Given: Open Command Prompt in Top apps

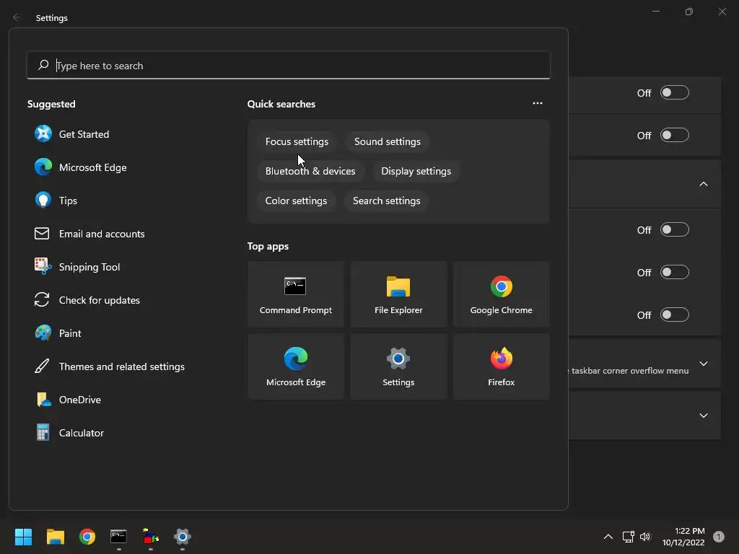Looking at the screenshot, I should 295,294.
